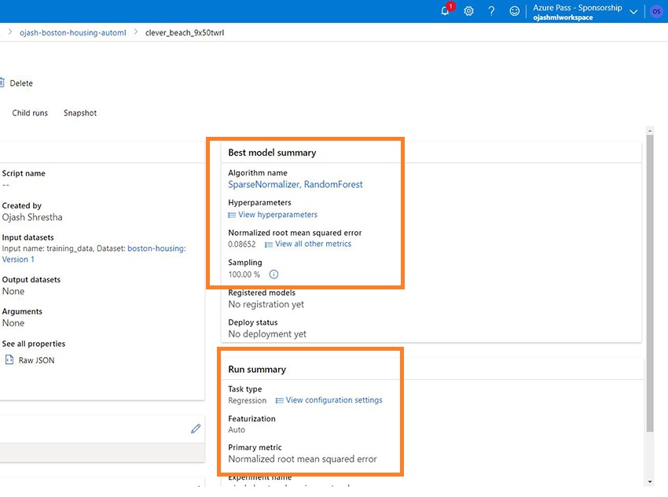Image resolution: width=668 pixels, height=497 pixels.
Task: Open the boston-housing dataset link
Action: pos(156,248)
